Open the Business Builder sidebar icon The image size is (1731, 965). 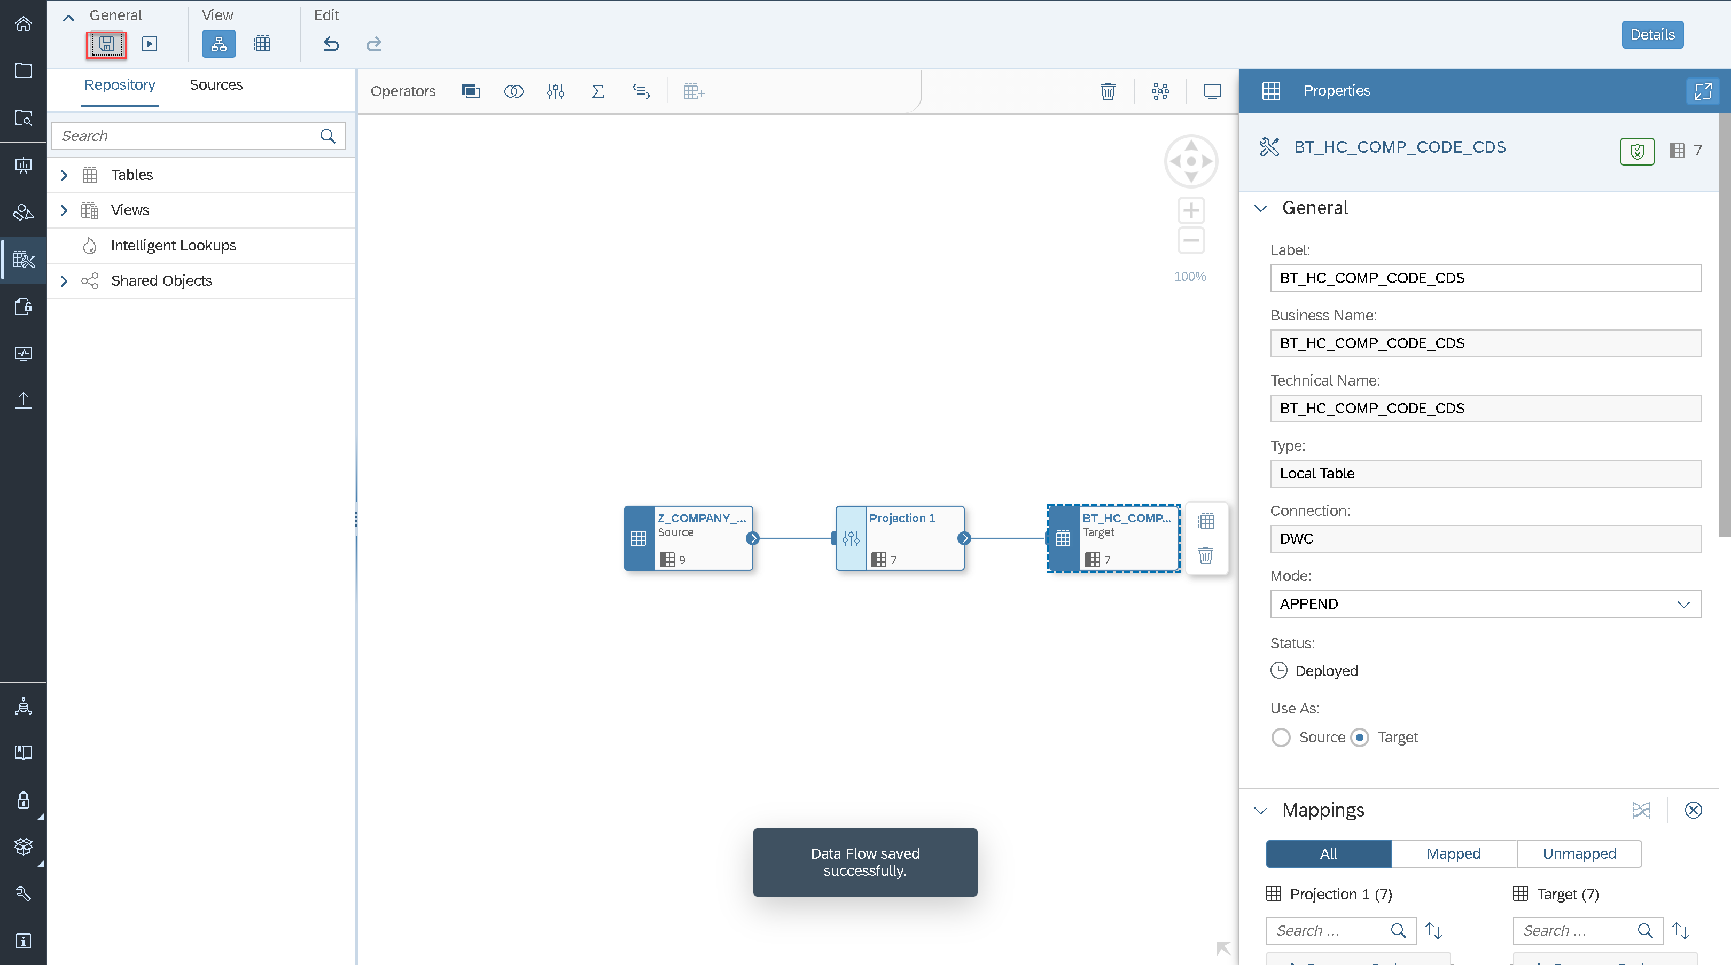coord(24,212)
